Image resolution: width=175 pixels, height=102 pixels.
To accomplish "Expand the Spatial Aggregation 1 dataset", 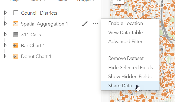I will click(x=5, y=24).
